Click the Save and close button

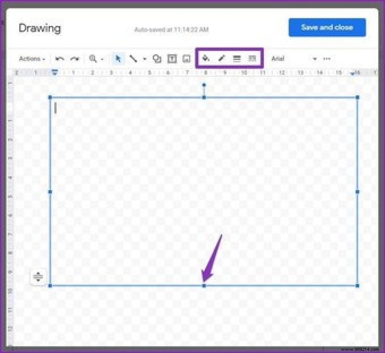click(327, 27)
